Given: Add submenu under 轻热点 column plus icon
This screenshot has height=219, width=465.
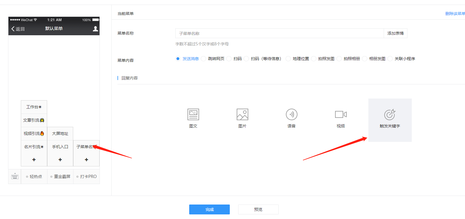Looking at the screenshot, I should pos(34,159).
